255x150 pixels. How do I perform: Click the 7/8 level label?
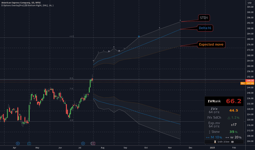[x=71, y=89]
